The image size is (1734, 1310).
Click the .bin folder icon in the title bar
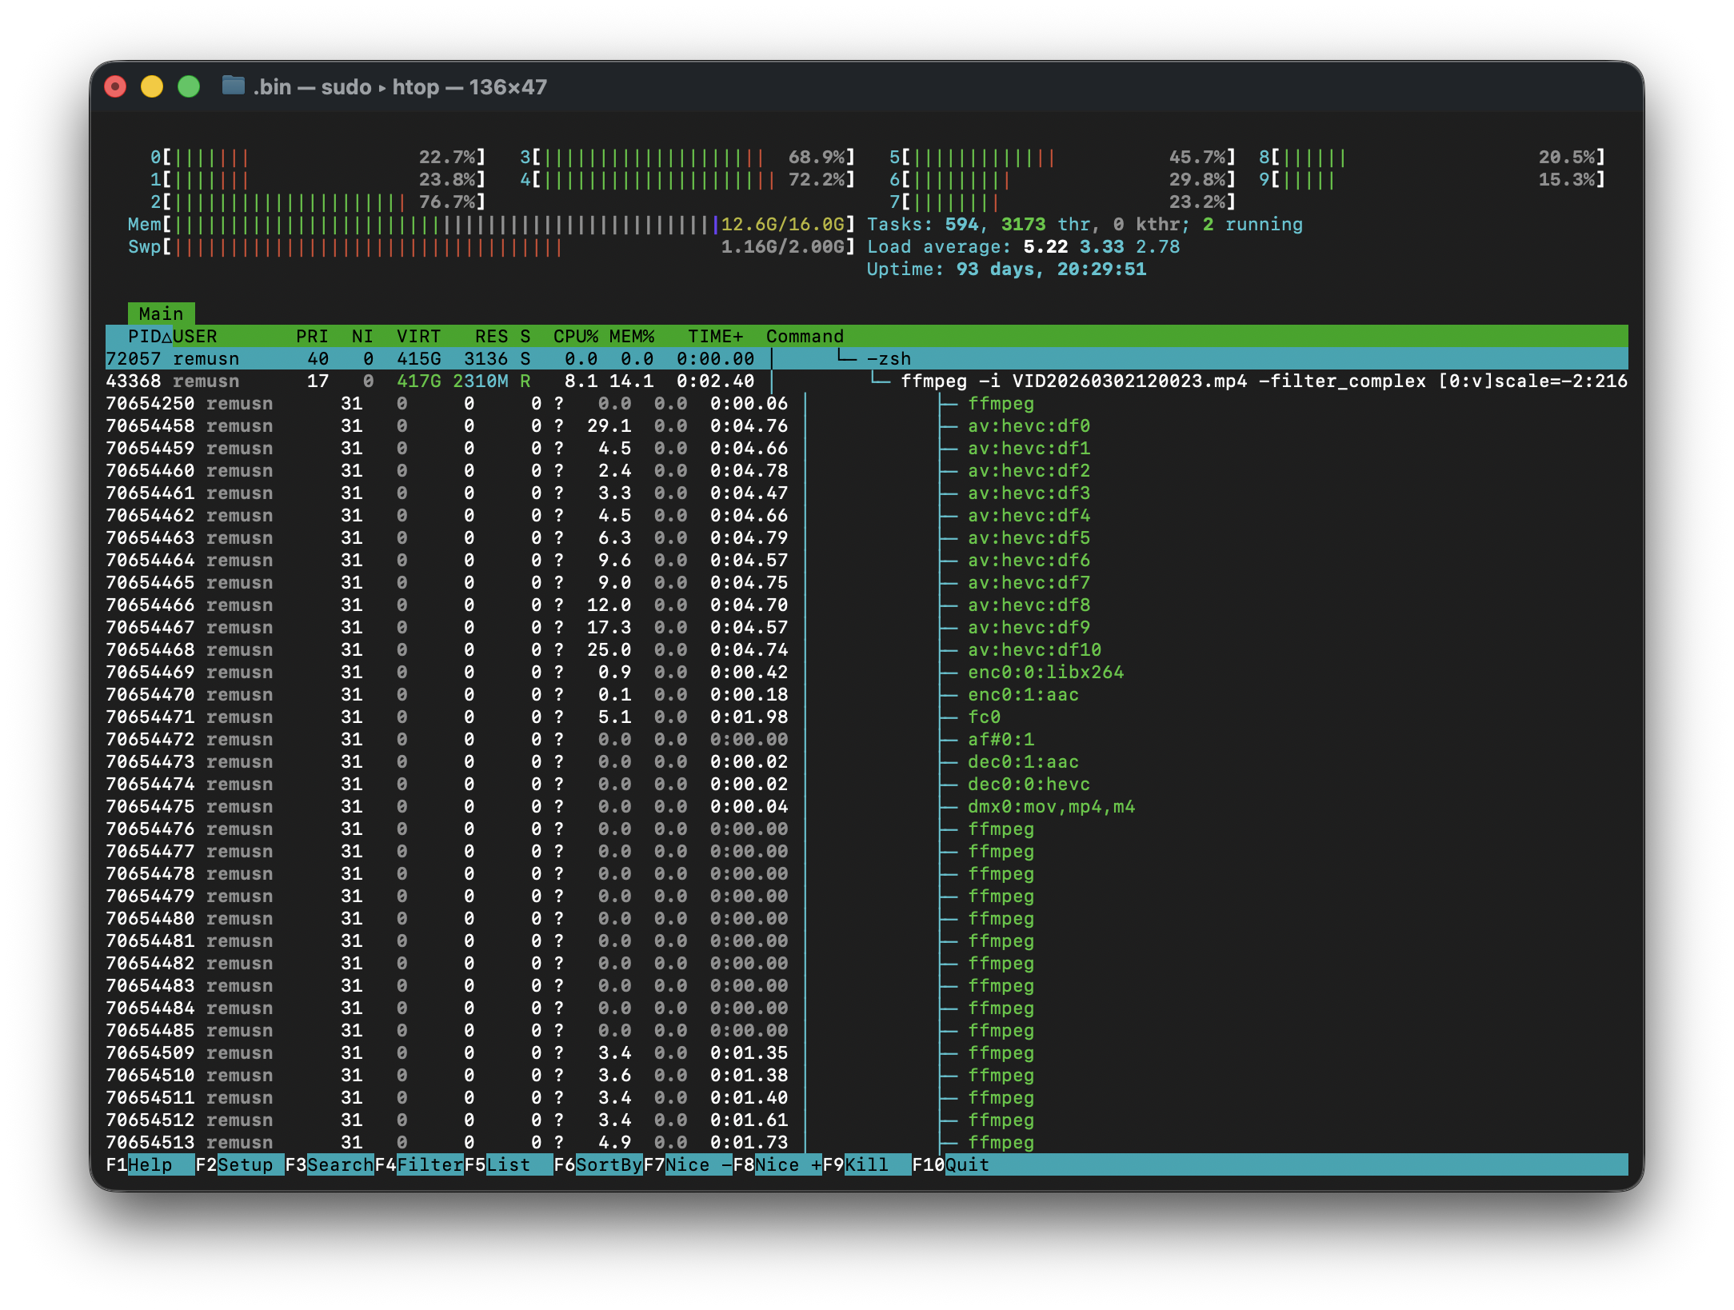[x=236, y=87]
